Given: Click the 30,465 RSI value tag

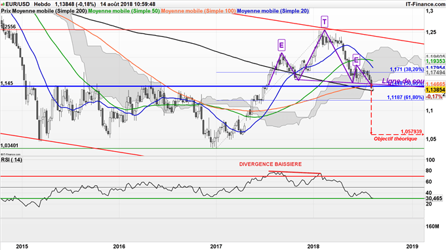Looking at the screenshot, I should (x=434, y=198).
